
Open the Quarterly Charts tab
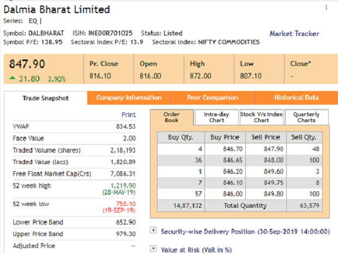306,117
